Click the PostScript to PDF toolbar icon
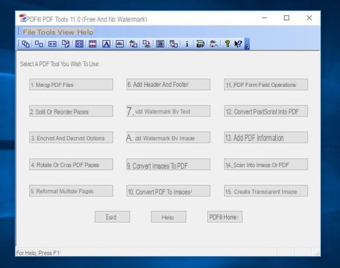 pyautogui.click(x=173, y=44)
